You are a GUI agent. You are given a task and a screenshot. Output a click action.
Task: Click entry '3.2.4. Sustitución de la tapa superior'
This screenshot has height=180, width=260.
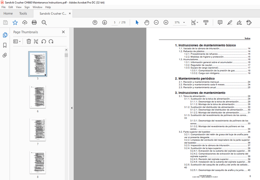203,148
